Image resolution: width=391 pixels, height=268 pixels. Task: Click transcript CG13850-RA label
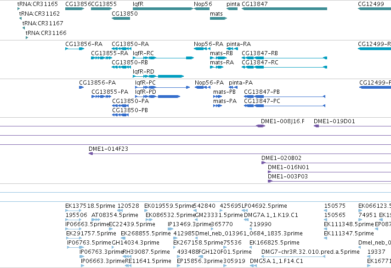(130, 44)
